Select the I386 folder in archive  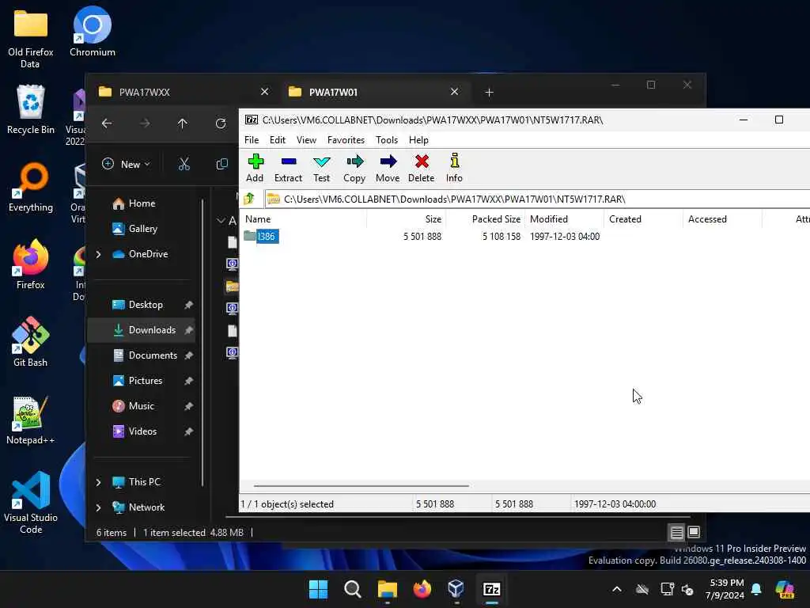[x=261, y=236]
